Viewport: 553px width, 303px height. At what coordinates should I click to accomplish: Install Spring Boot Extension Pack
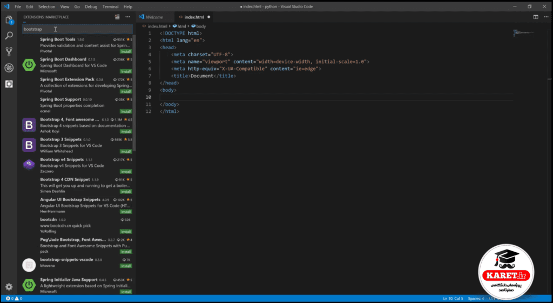tap(126, 91)
